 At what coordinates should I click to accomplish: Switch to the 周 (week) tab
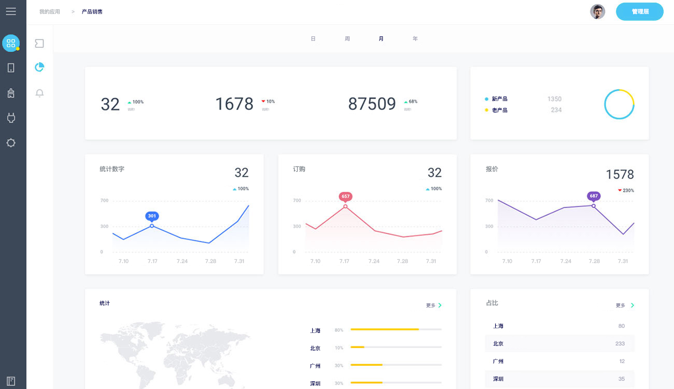(347, 39)
